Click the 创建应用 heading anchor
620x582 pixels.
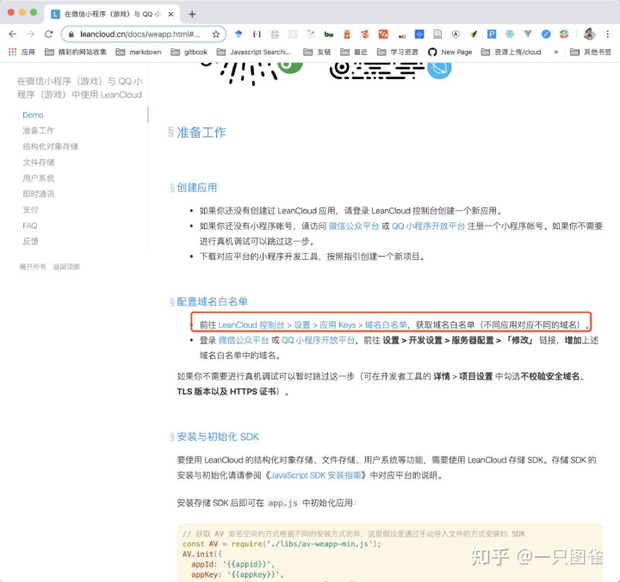(x=172, y=188)
